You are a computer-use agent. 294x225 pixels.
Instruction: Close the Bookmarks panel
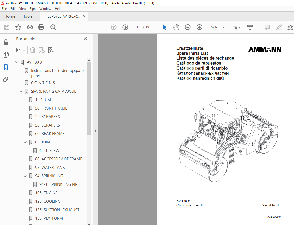click(85, 39)
